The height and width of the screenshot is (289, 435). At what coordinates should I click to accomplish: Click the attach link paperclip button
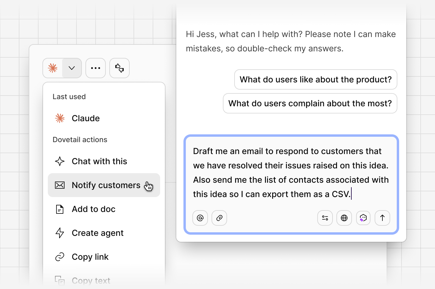coord(219,218)
